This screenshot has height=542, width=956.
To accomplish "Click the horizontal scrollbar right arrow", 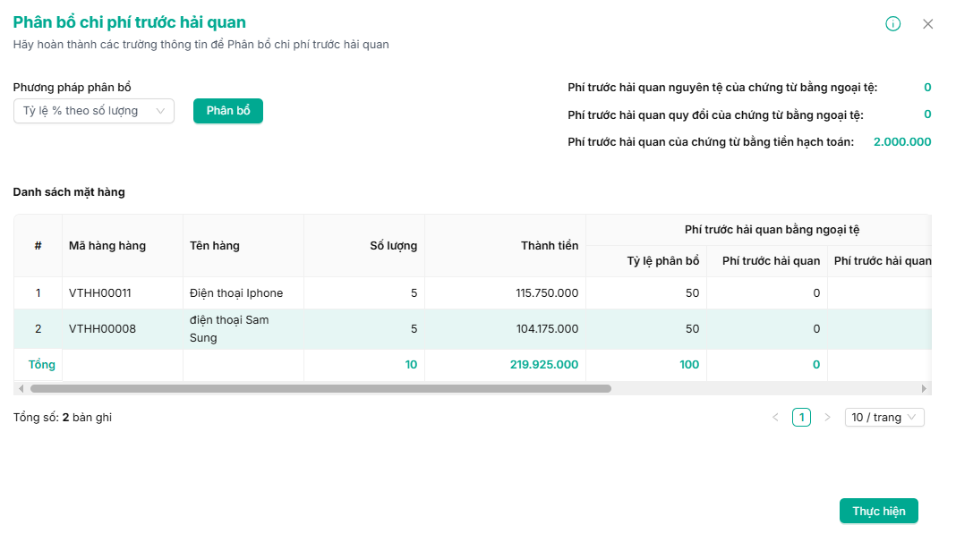I will click(925, 389).
